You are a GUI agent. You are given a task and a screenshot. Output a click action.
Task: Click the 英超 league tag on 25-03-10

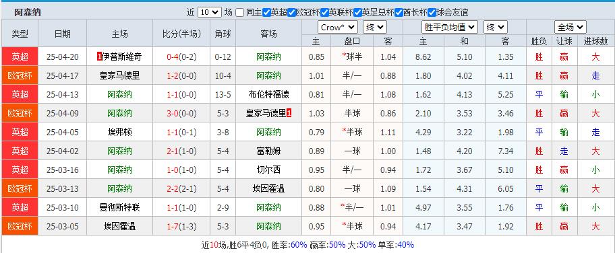click(20, 207)
